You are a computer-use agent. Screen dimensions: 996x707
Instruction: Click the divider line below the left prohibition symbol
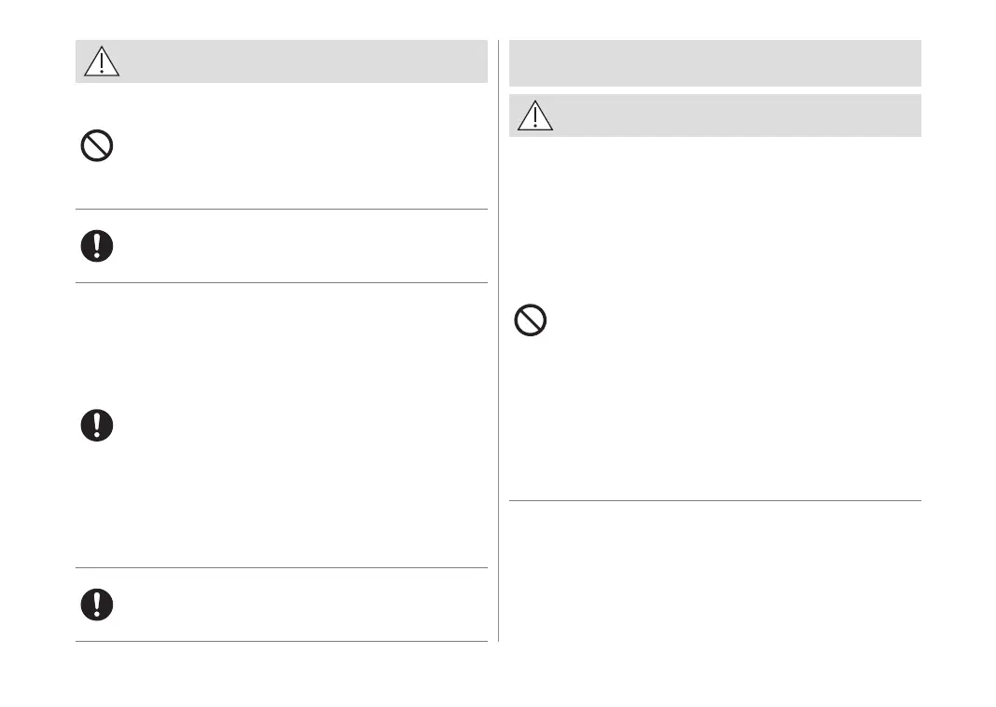tap(281, 210)
